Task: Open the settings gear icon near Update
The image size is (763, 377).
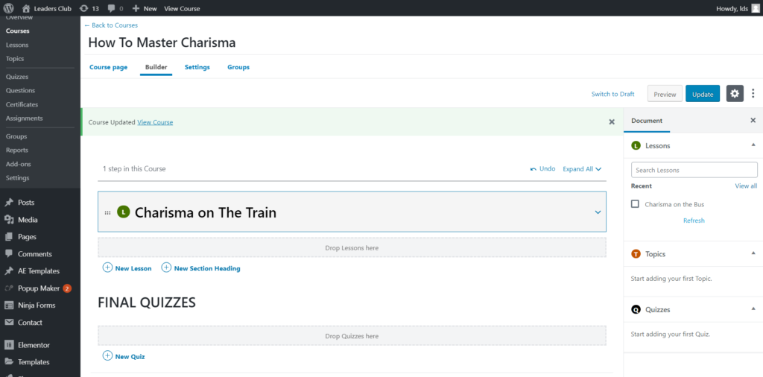Action: pos(735,94)
